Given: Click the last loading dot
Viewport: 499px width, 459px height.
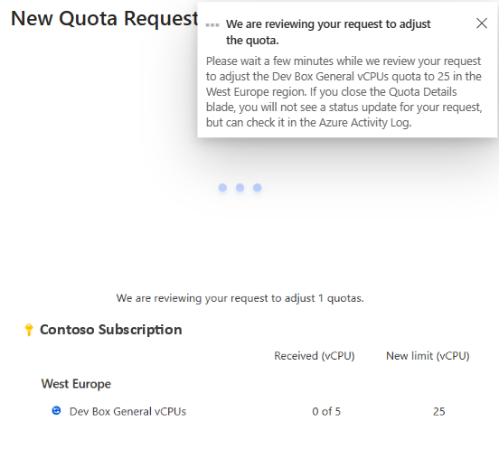Looking at the screenshot, I should [258, 188].
